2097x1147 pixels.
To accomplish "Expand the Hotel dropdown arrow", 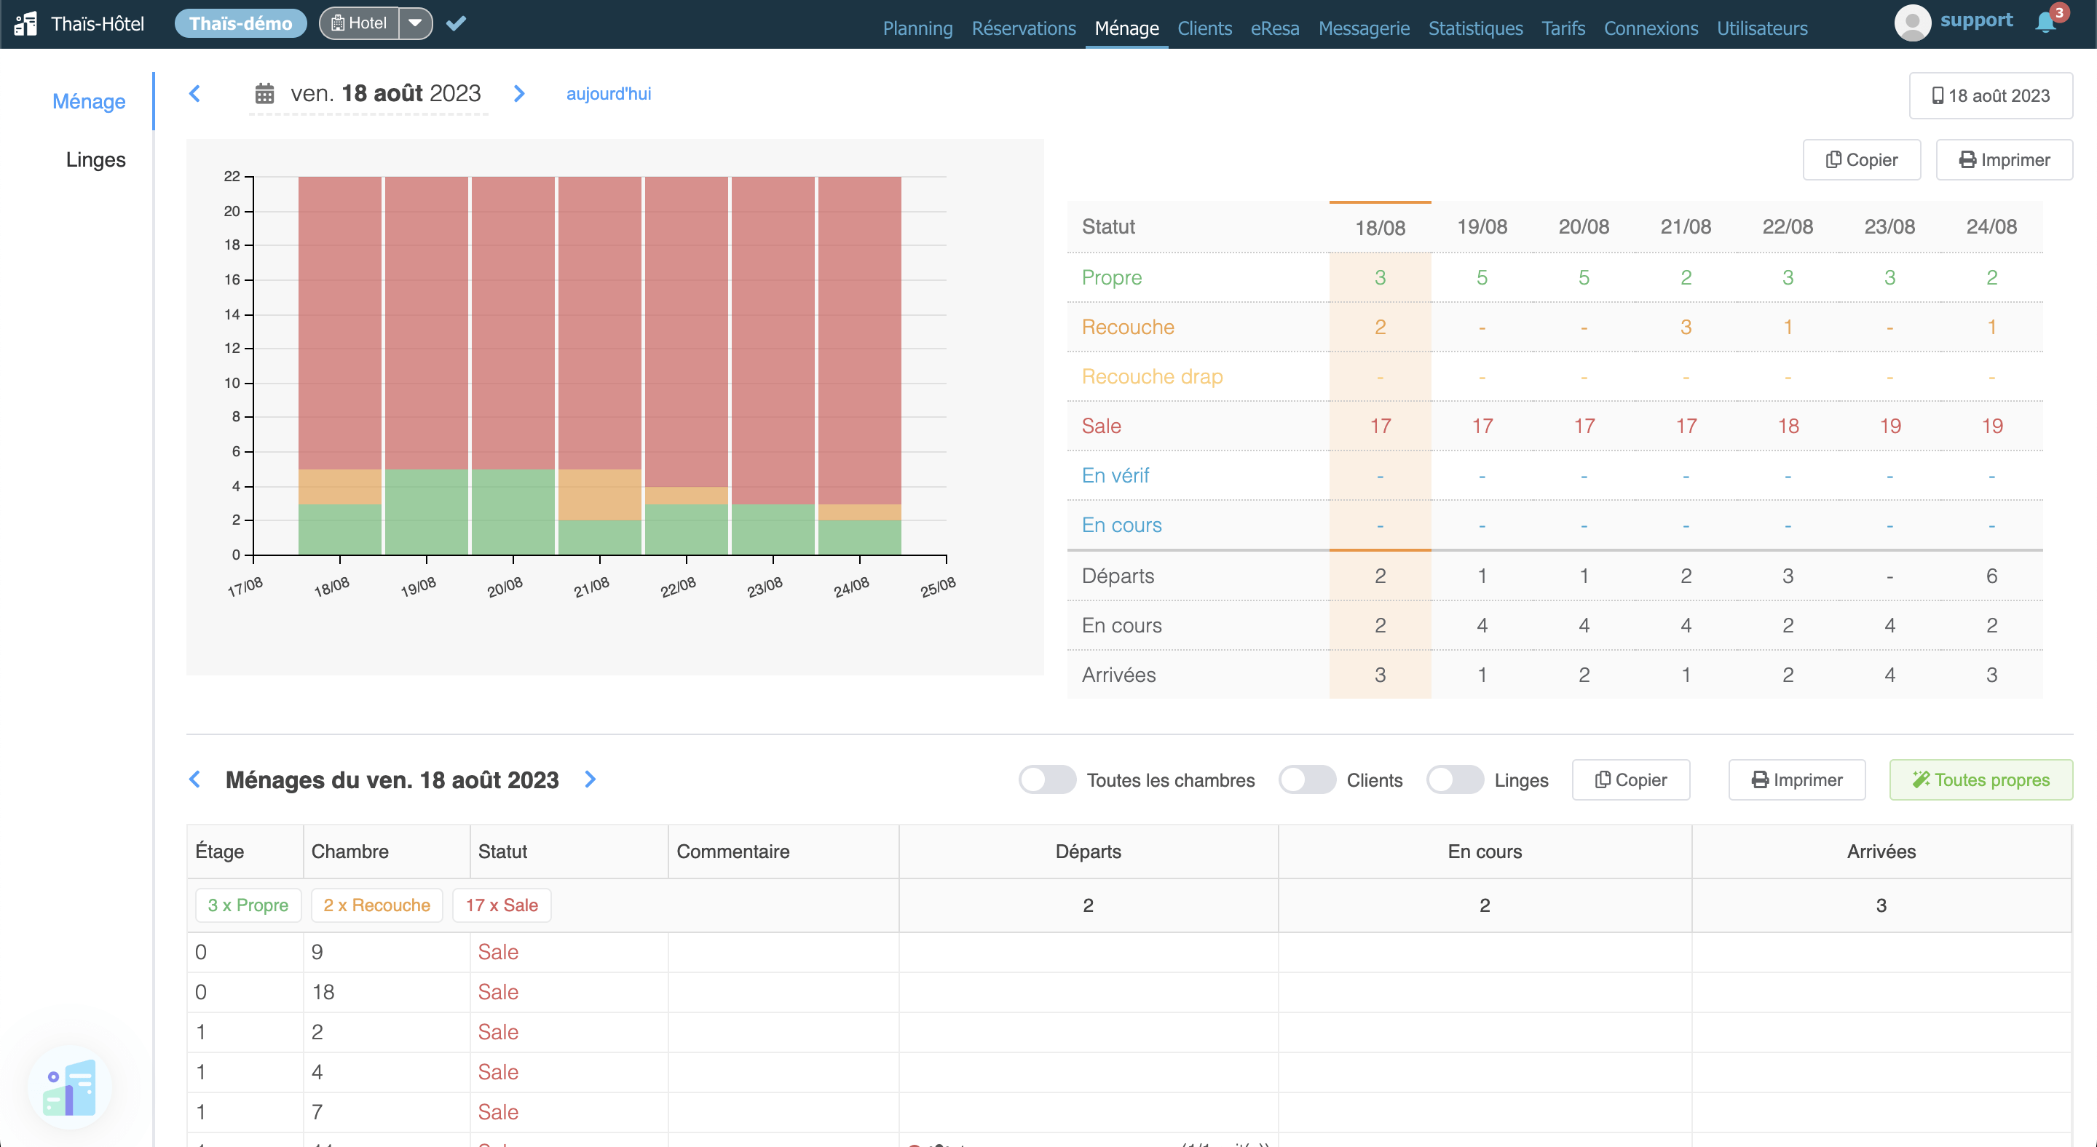I will [x=415, y=23].
